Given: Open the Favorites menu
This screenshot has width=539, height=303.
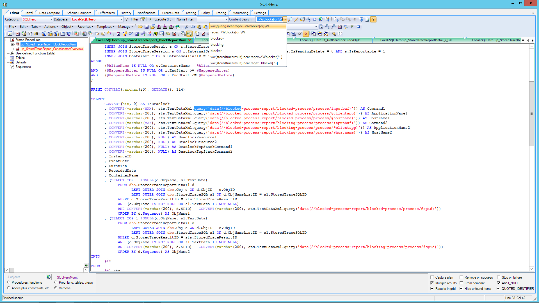Looking at the screenshot, I should point(85,27).
